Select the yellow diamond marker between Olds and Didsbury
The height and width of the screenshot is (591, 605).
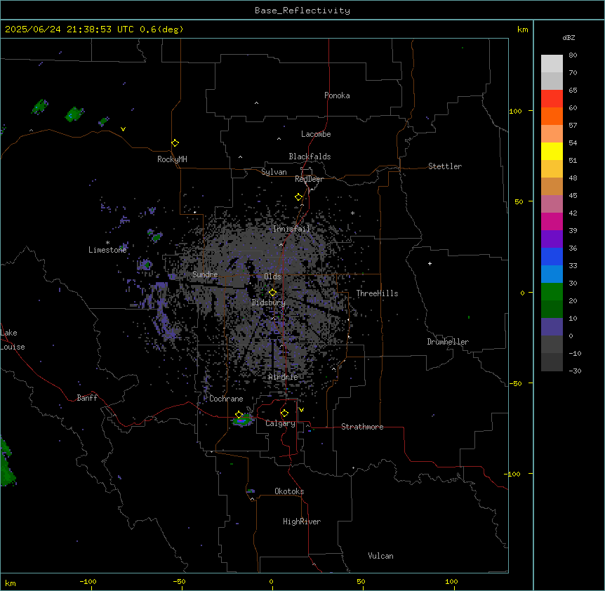click(272, 293)
